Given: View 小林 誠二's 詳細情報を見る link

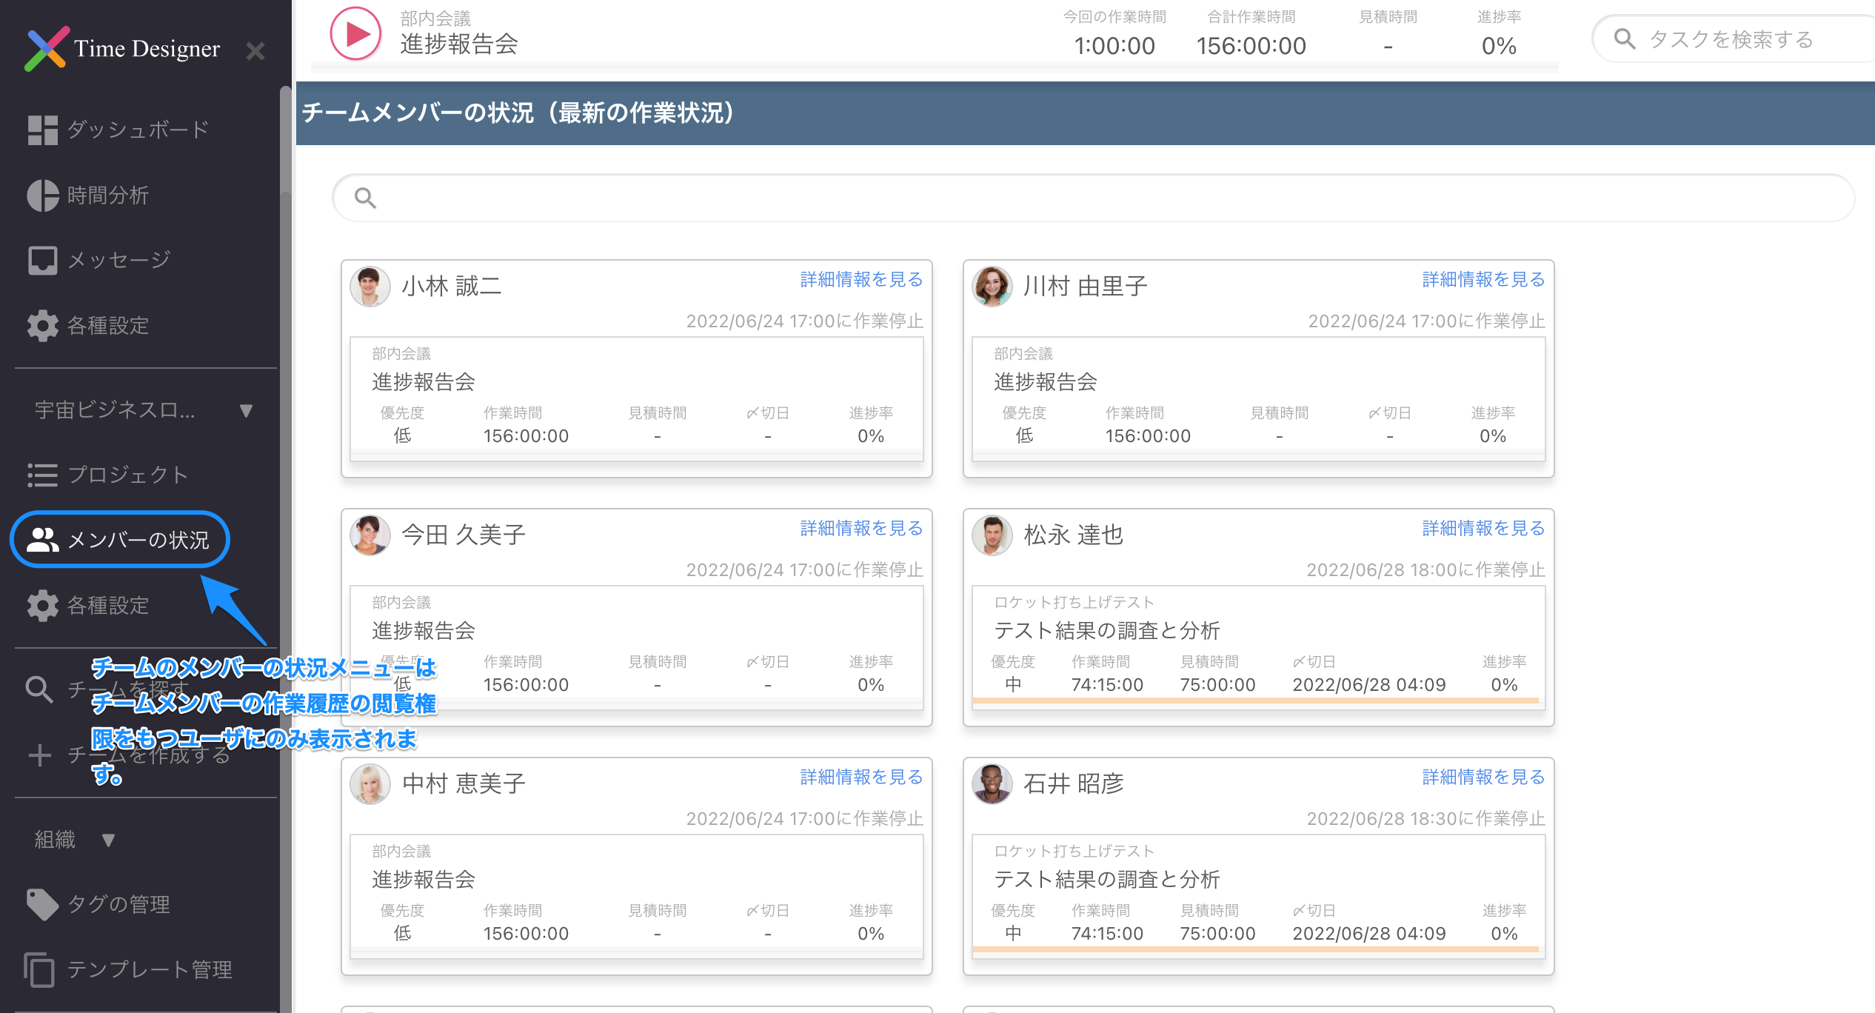Looking at the screenshot, I should [x=861, y=279].
